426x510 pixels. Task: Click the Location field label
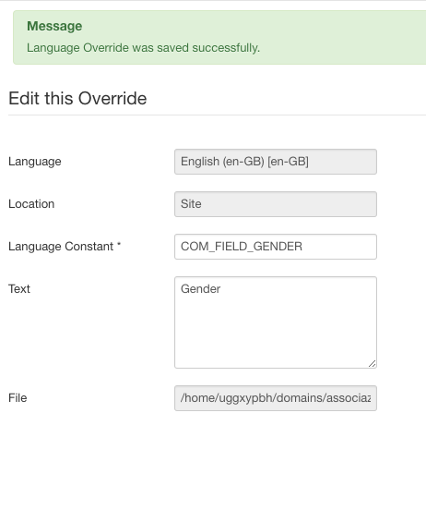(x=31, y=204)
